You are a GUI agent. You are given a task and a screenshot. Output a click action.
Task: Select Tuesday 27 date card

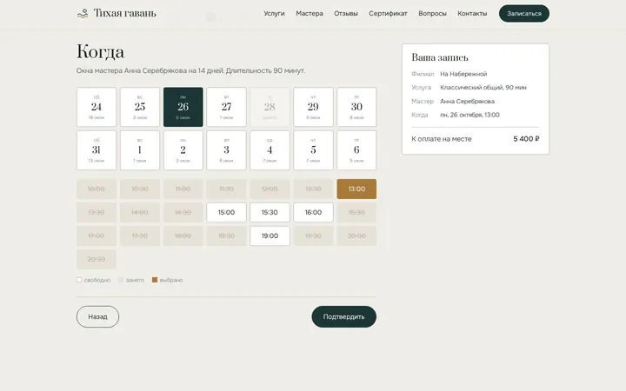click(226, 107)
